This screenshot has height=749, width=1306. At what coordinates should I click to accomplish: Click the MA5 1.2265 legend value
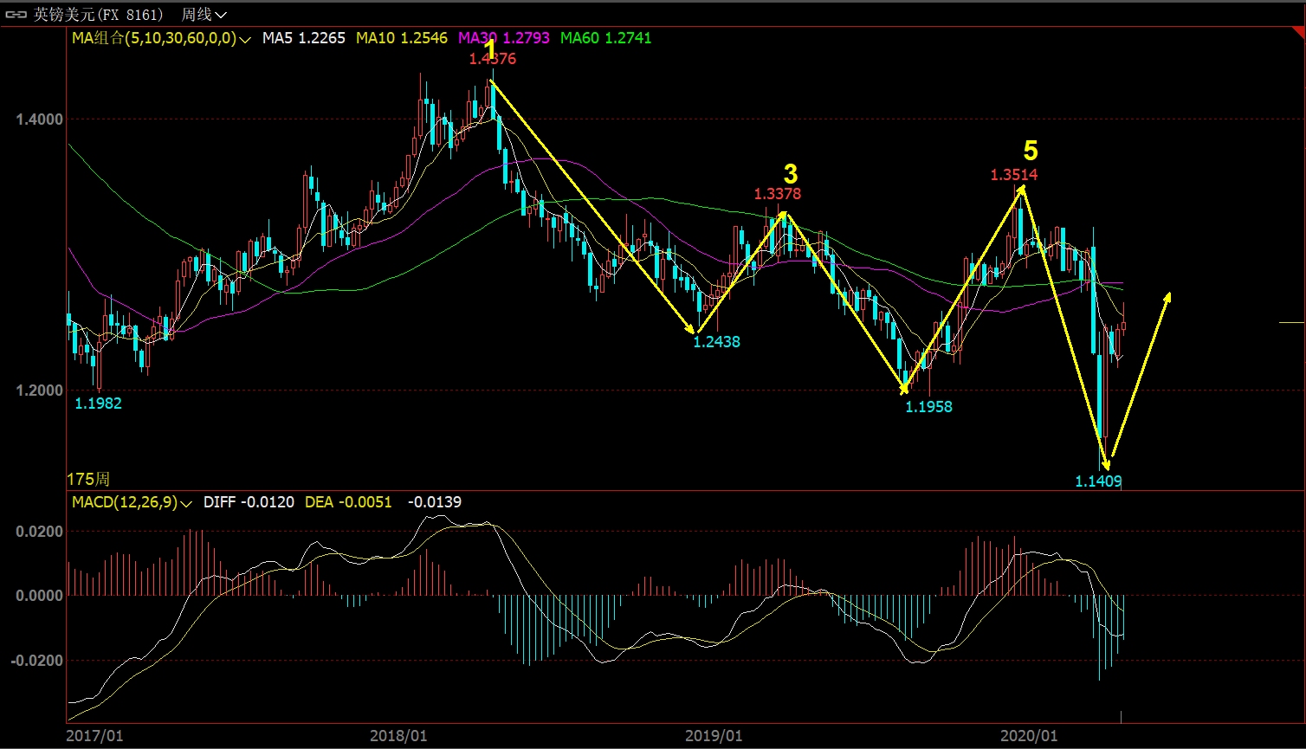pyautogui.click(x=304, y=38)
